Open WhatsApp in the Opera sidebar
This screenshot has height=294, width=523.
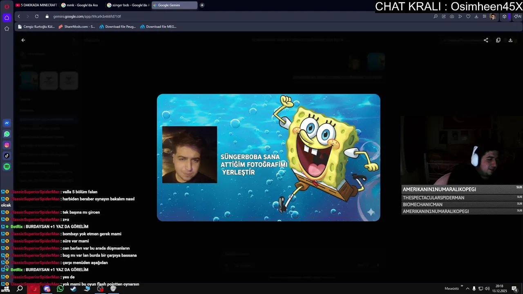pyautogui.click(x=7, y=134)
